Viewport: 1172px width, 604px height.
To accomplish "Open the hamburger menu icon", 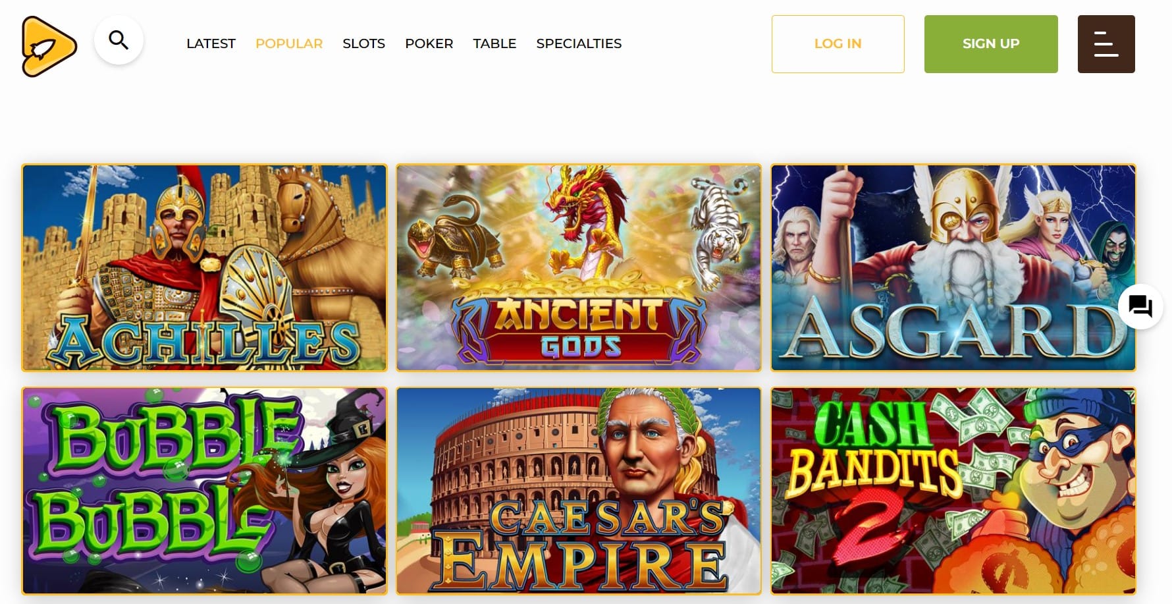I will tap(1106, 44).
